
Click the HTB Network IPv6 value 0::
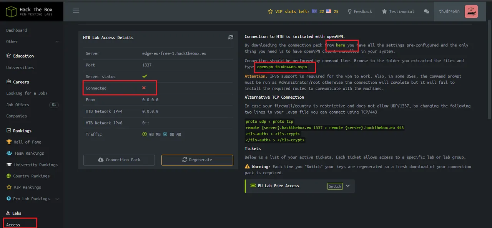click(146, 123)
